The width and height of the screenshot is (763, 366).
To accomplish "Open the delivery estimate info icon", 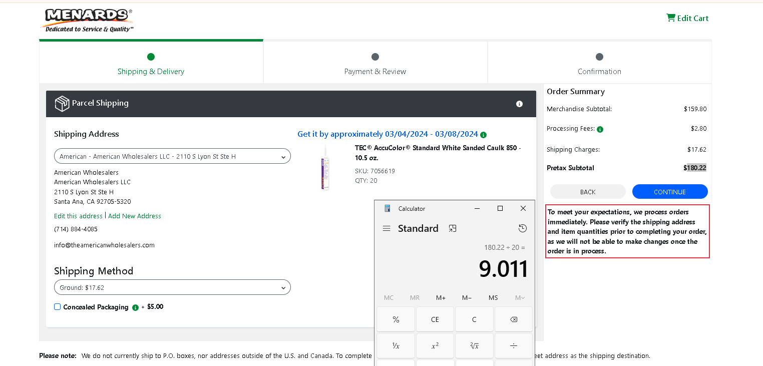I will click(x=483, y=135).
